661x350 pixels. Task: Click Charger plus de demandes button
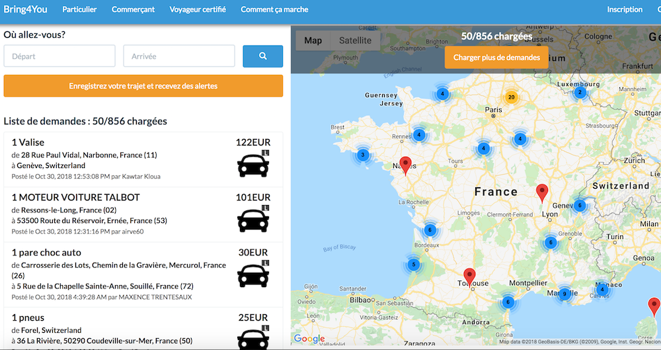coord(496,58)
